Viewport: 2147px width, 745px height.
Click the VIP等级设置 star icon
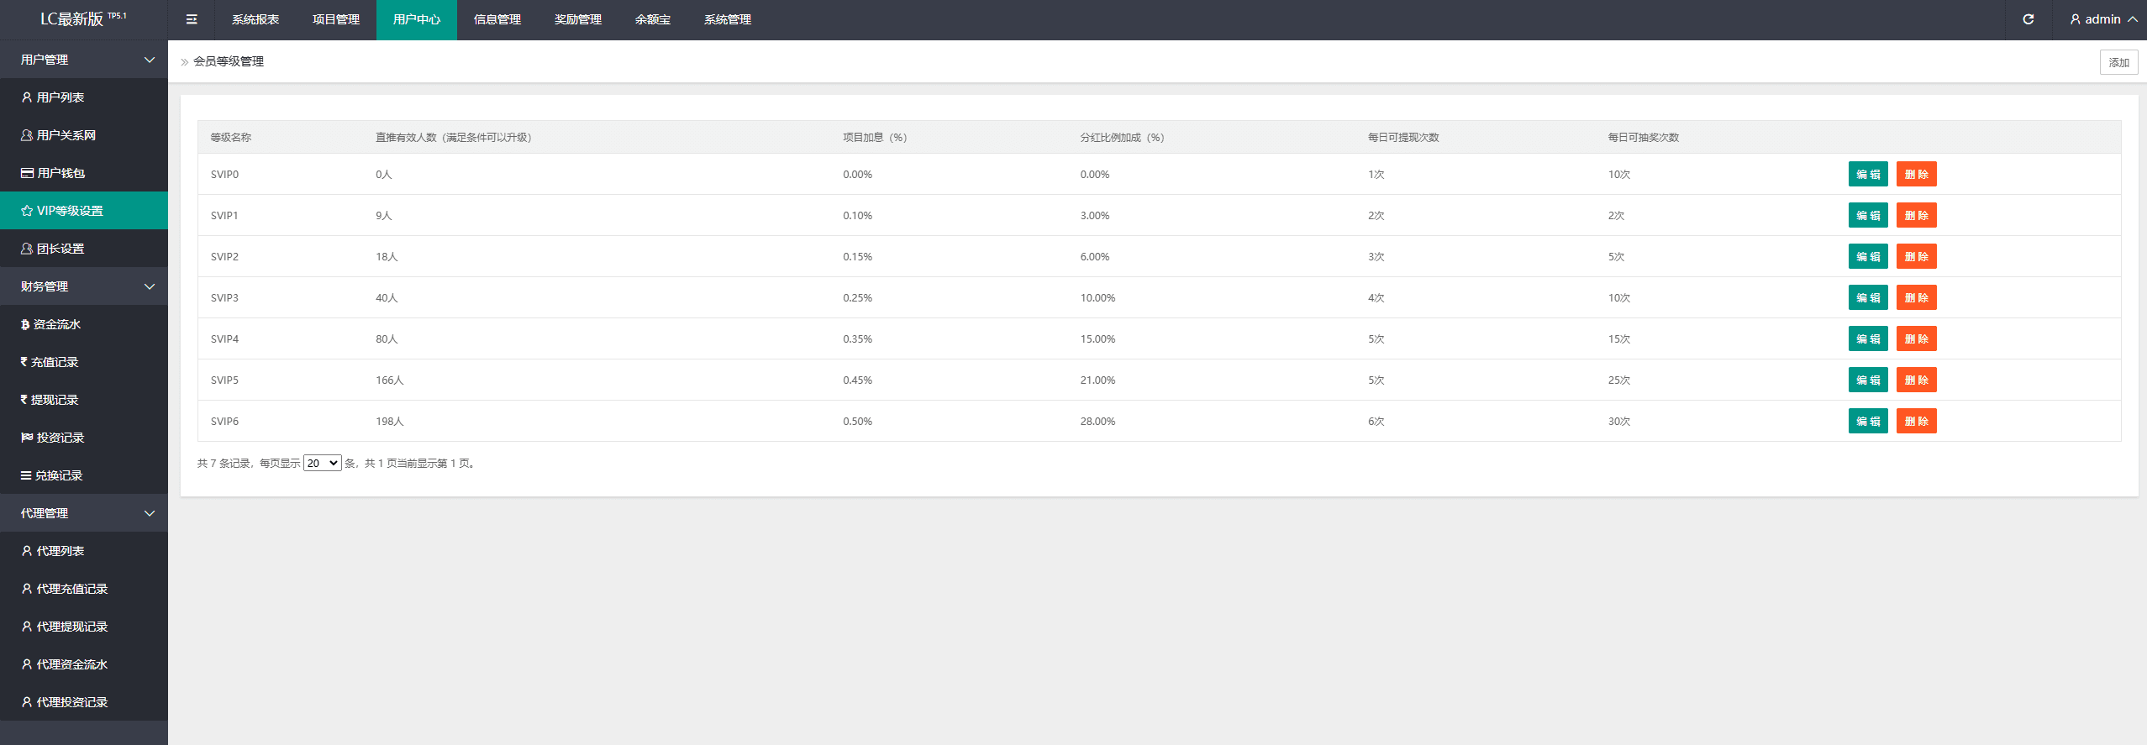point(27,211)
